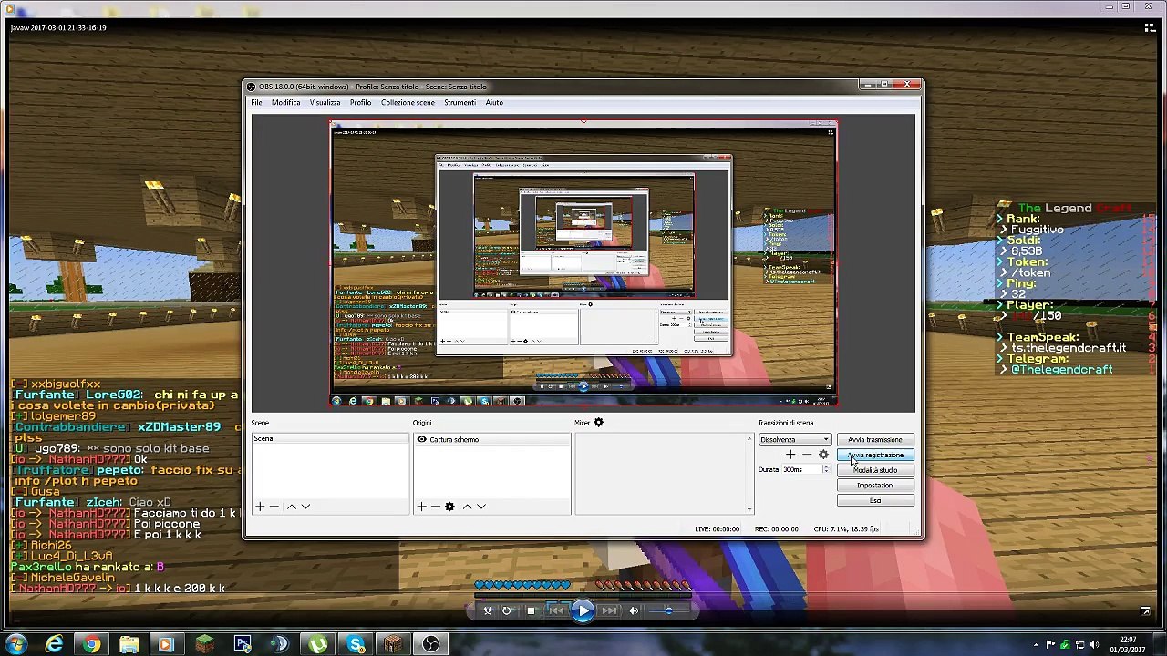This screenshot has width=1167, height=656.
Task: Select the Cattura schermo source row
Action: pyautogui.click(x=492, y=439)
